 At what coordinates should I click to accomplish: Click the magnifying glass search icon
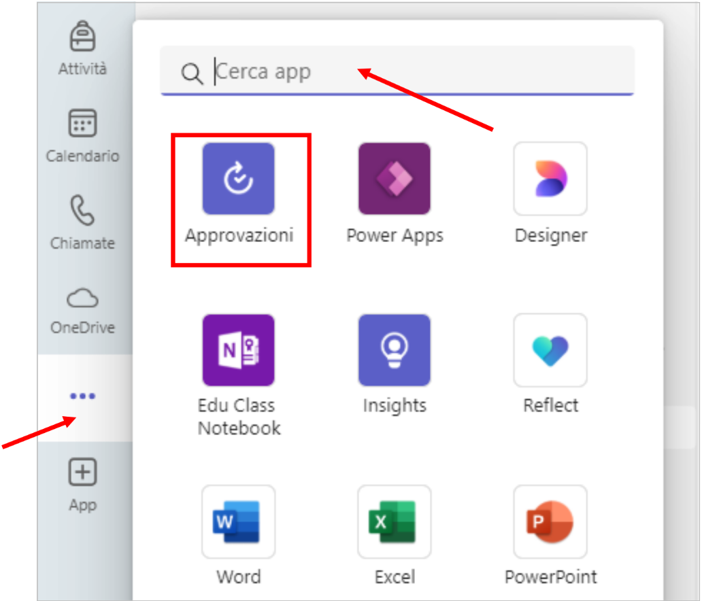[192, 73]
